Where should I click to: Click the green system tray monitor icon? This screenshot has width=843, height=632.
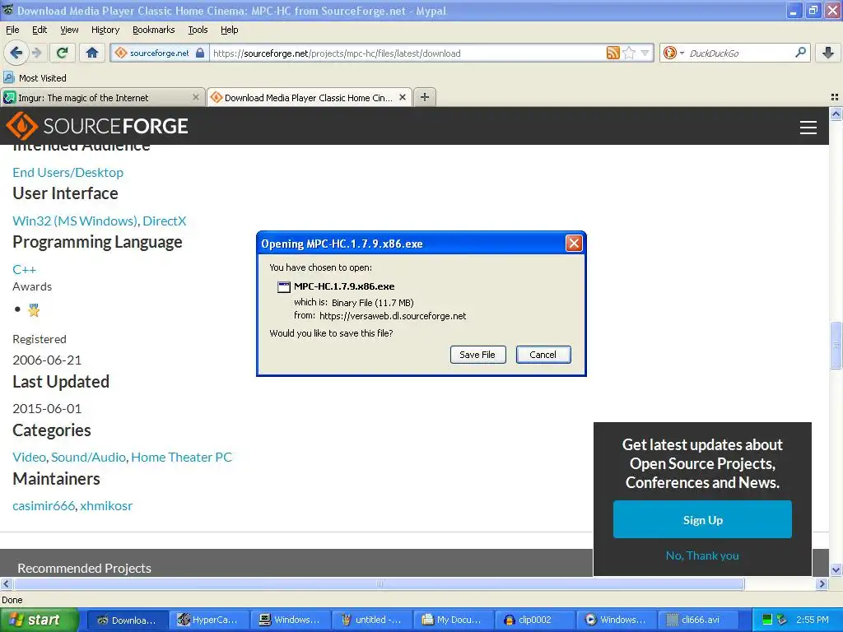(767, 620)
